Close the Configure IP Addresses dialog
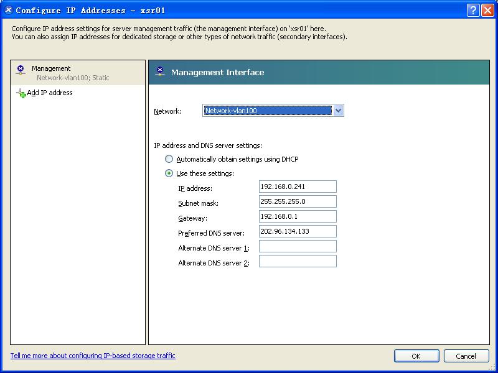 tap(487, 11)
